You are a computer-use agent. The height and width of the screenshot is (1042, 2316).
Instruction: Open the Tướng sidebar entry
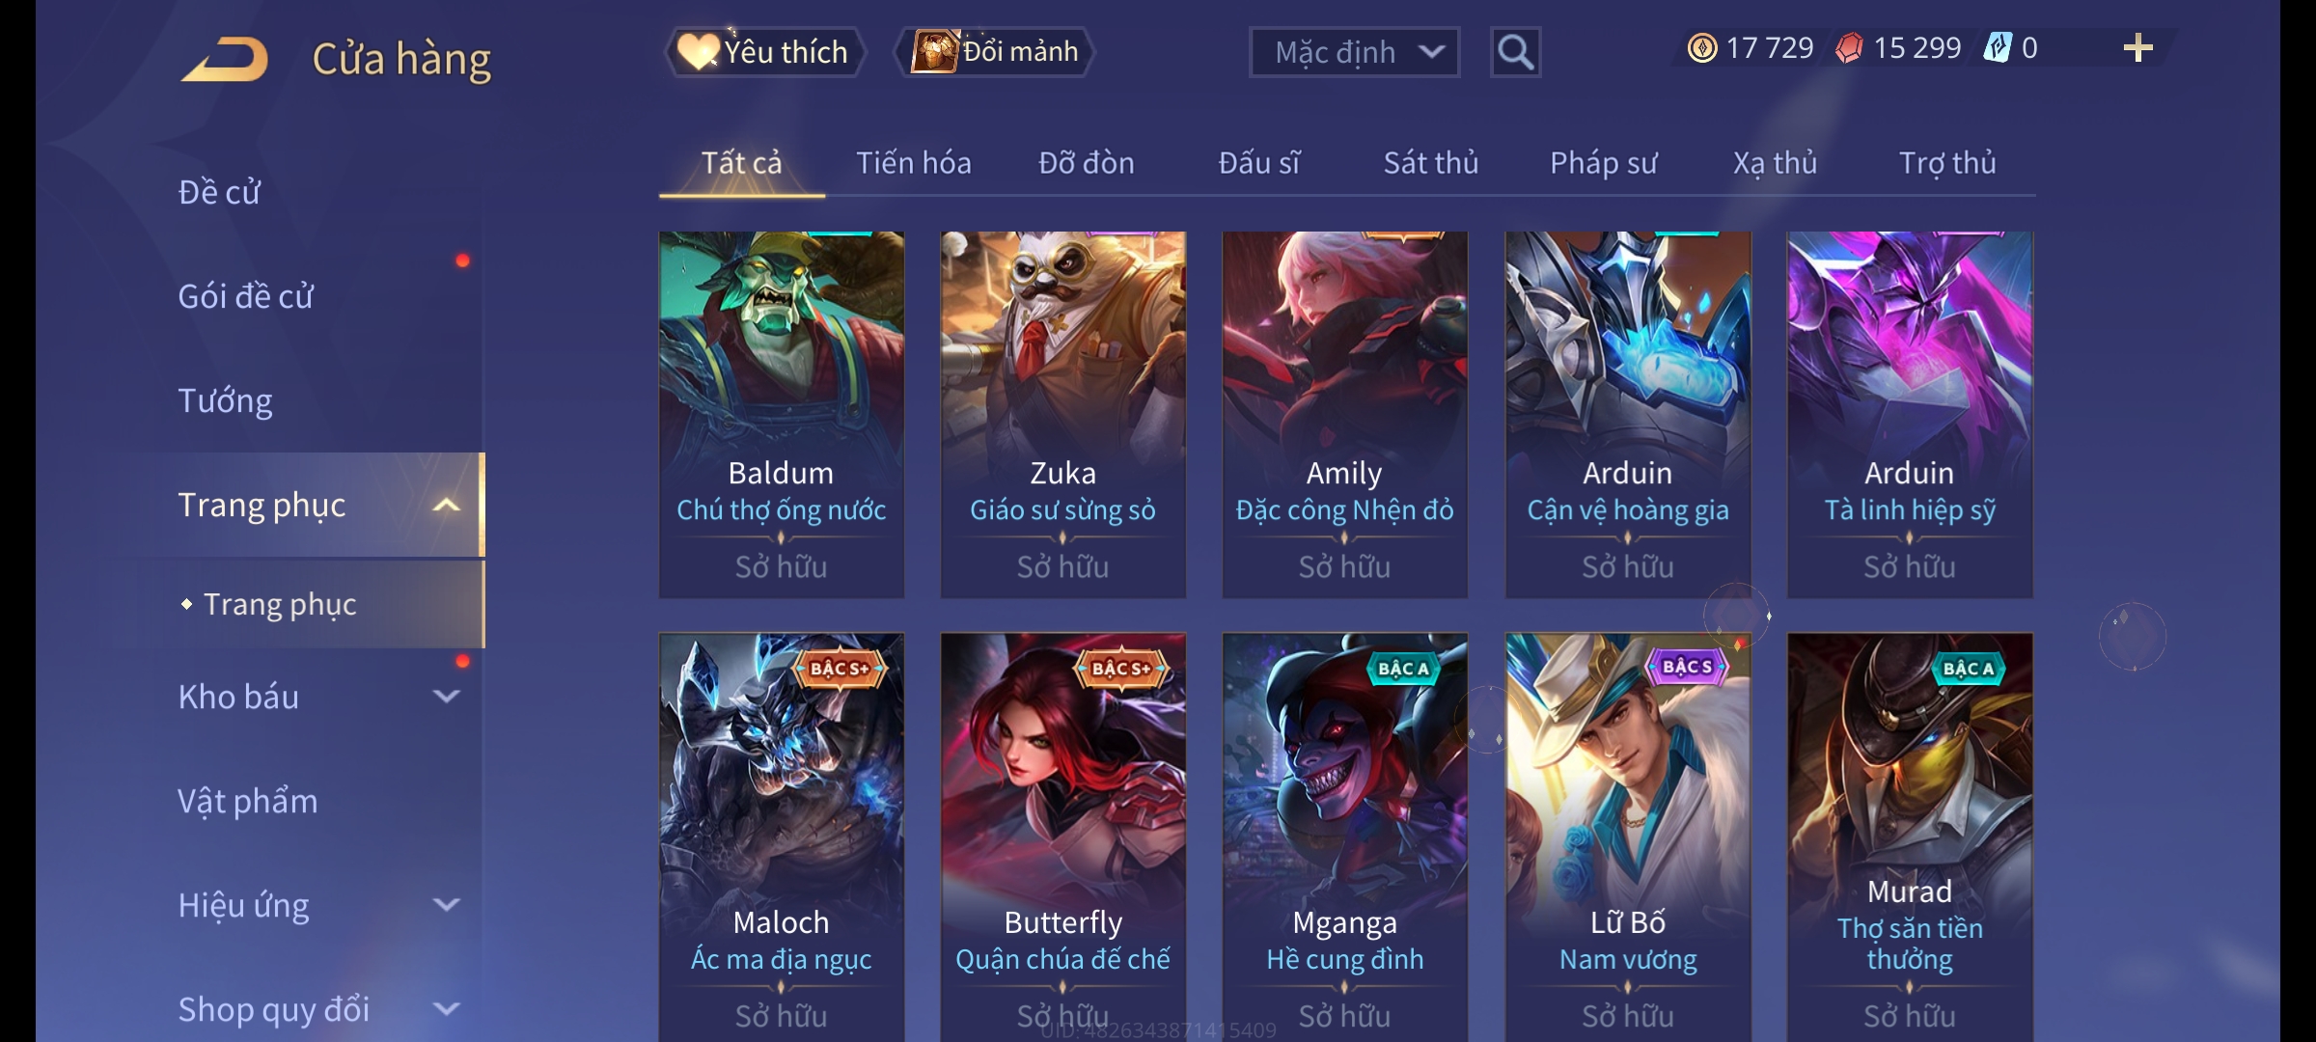[x=225, y=400]
